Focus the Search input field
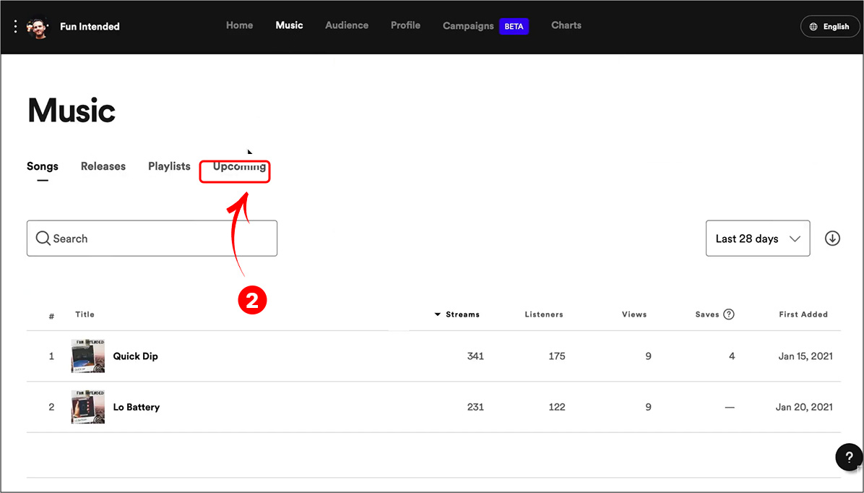The image size is (864, 493). [x=152, y=239]
